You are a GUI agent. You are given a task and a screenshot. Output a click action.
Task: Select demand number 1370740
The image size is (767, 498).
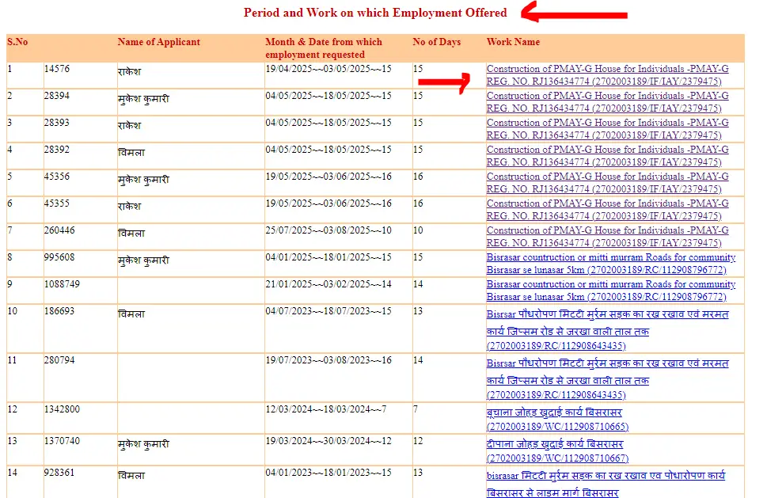click(x=62, y=441)
